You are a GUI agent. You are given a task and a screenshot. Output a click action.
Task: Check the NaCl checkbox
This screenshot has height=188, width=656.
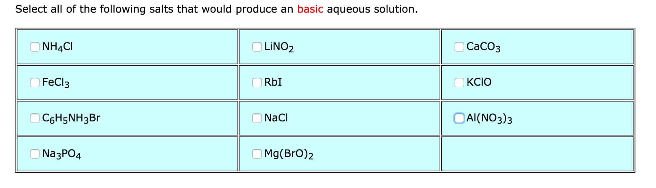coord(257,118)
